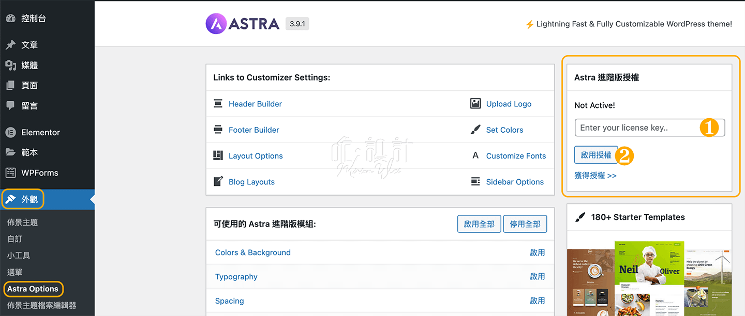Click the Starter Templates preview thumbnail

point(649,274)
